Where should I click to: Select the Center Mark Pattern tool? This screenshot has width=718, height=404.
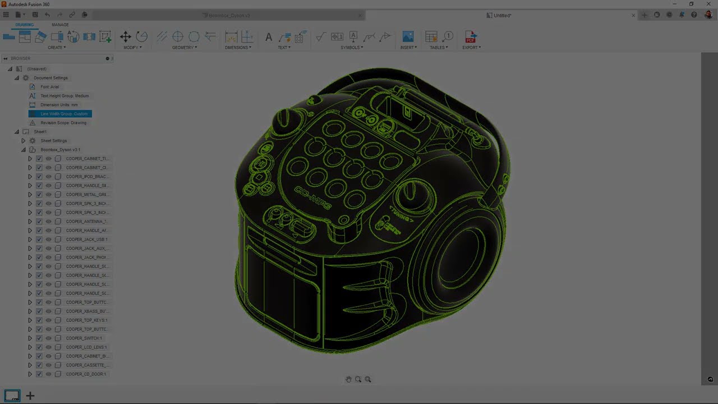[x=194, y=37]
